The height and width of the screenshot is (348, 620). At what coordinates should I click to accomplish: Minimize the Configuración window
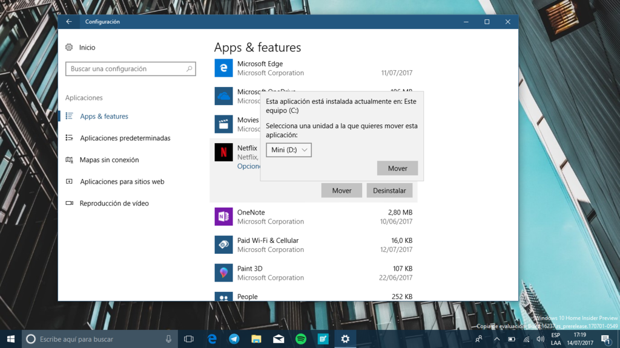[x=466, y=22]
